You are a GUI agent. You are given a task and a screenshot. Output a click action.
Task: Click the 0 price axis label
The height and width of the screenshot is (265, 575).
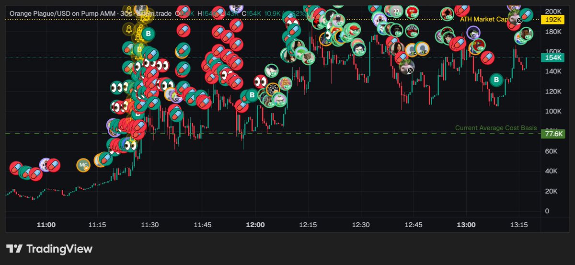point(547,211)
